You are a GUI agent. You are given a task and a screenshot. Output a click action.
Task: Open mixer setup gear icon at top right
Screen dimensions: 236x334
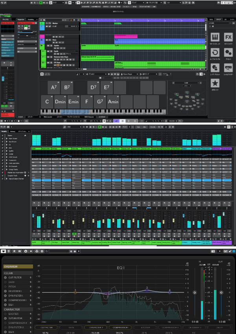pyautogui.click(x=225, y=127)
